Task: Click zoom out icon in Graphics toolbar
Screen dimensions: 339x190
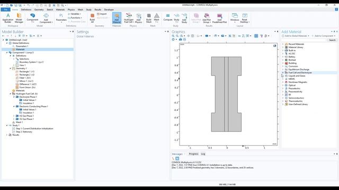Action: tap(177, 36)
